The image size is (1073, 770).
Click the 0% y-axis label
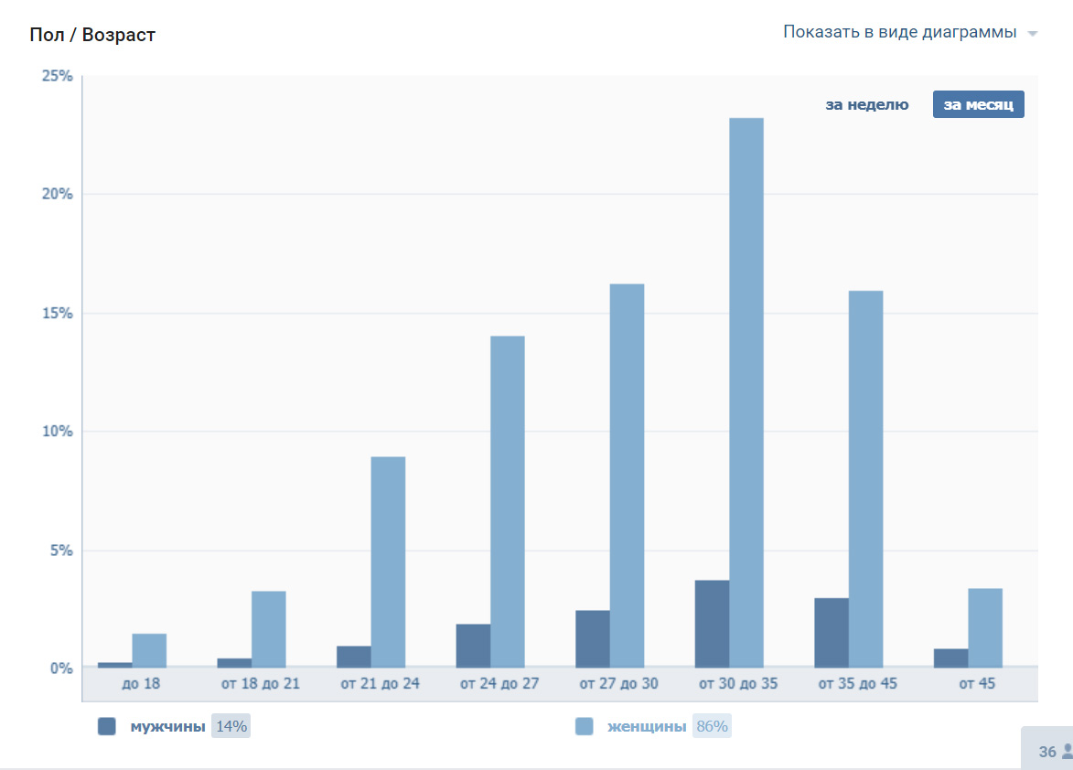[60, 668]
